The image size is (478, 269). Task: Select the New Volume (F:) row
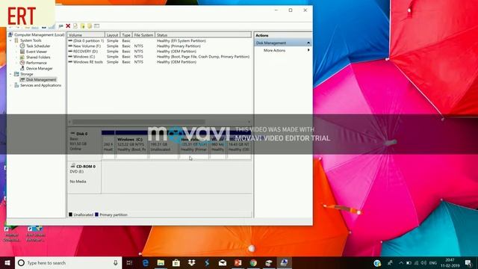159,46
